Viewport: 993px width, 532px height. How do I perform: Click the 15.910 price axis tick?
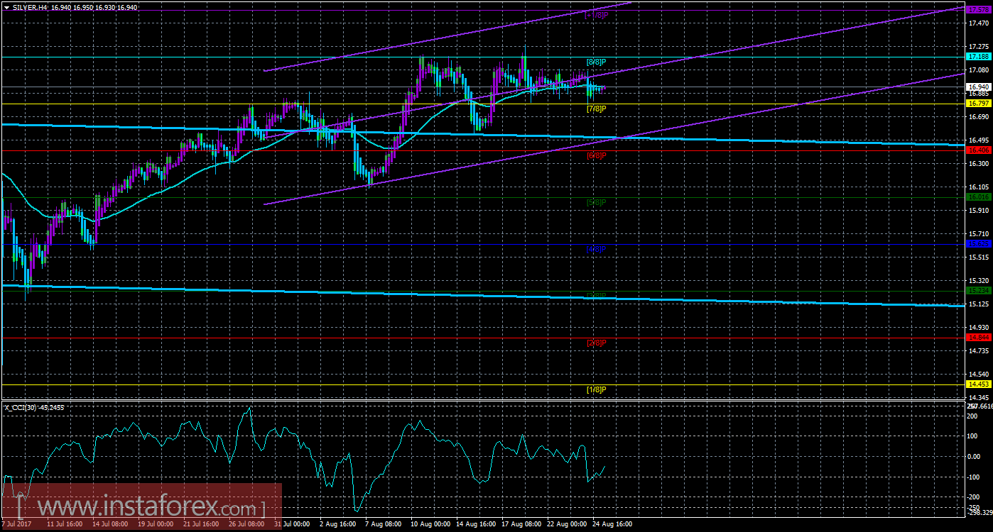(978, 210)
